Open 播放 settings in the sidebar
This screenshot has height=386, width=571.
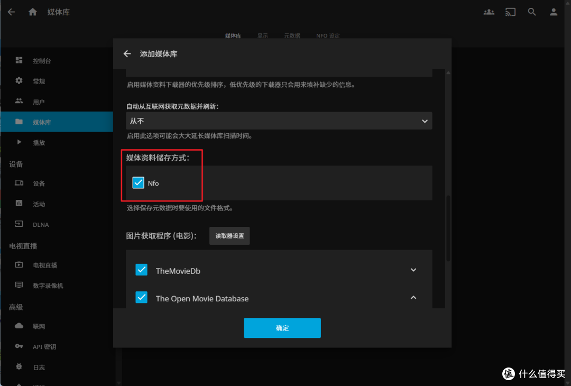tap(57, 142)
